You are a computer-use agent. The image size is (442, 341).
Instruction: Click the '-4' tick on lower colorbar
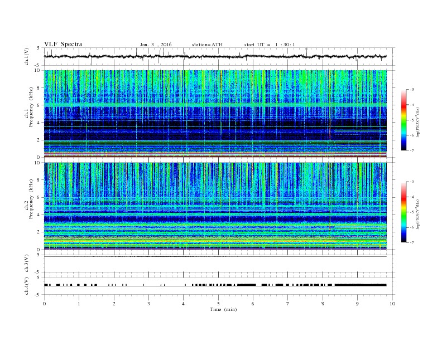[x=411, y=197]
